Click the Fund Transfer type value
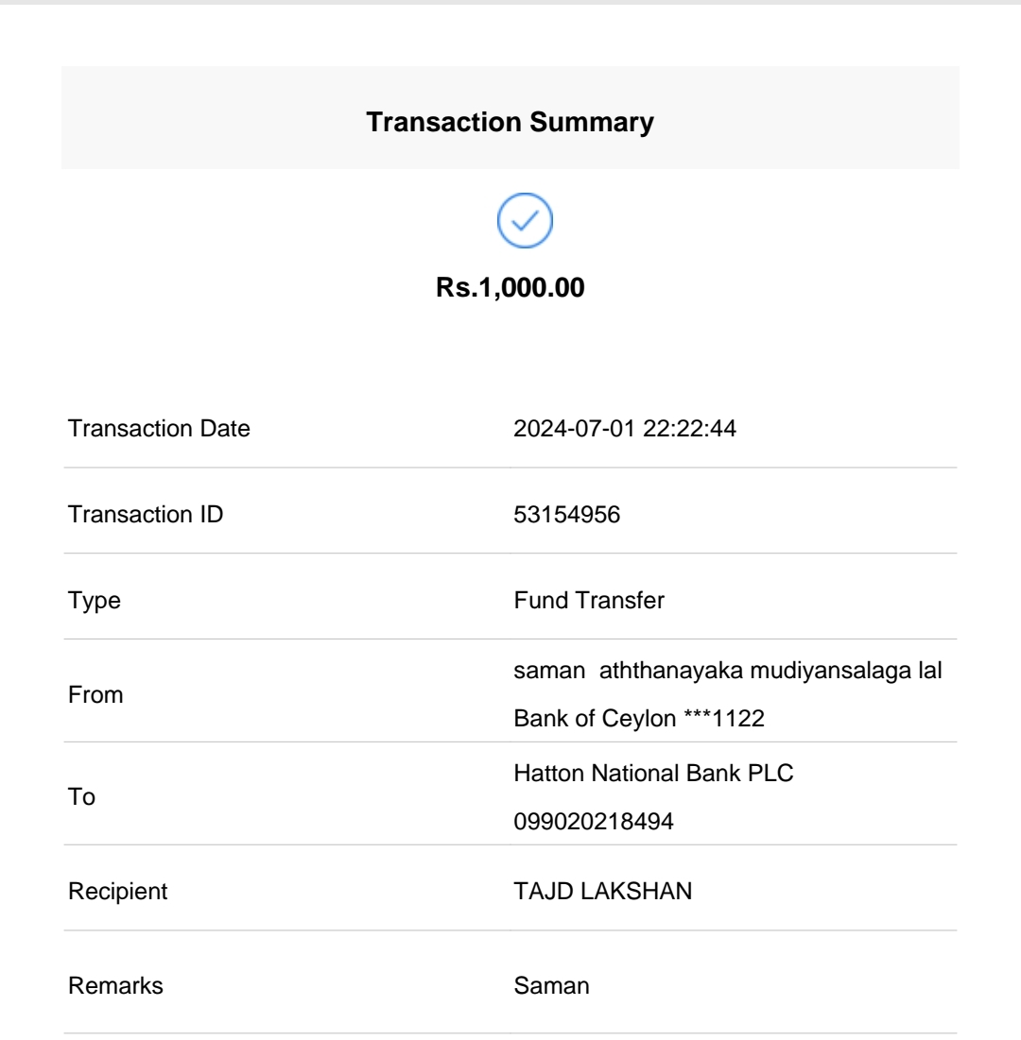Screen dimensions: 1021x1040 [x=576, y=602]
